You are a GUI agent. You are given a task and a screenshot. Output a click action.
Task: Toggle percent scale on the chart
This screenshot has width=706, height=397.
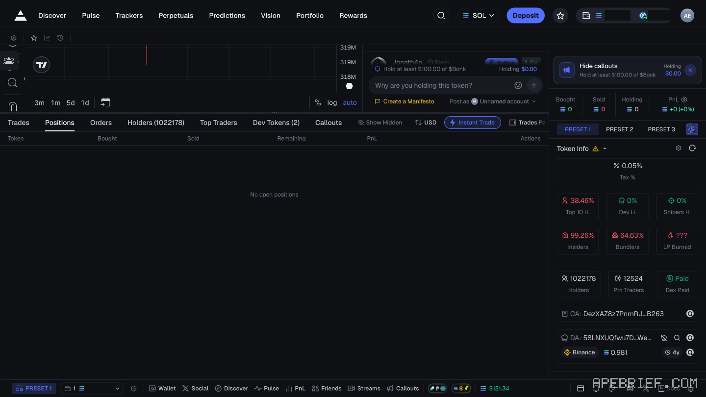point(318,102)
